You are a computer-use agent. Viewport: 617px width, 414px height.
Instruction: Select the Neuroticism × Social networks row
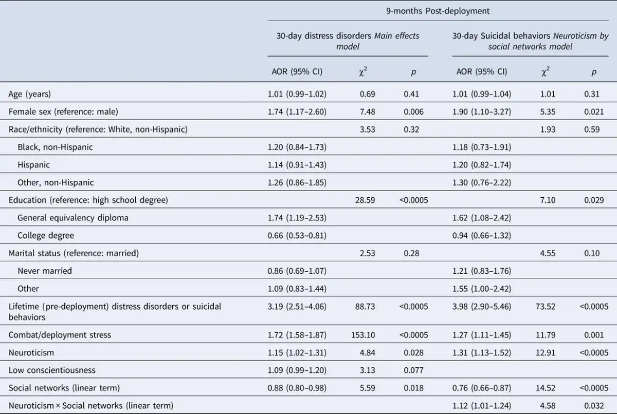308,405
